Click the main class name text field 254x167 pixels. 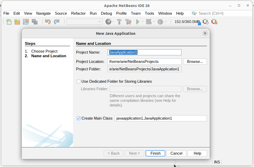point(161,118)
